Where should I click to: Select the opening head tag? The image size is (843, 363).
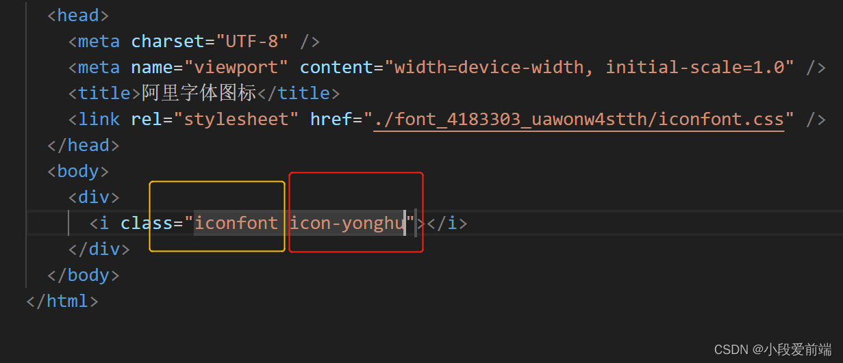[78, 15]
